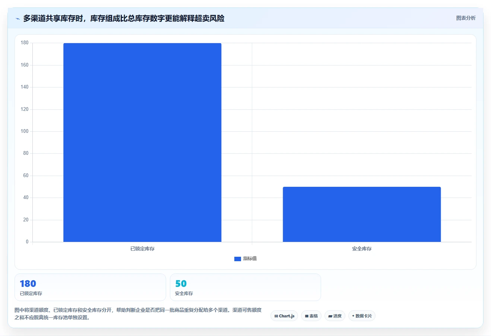Toggle the 指标值 legend color box
Screen dimensions: 491x336
pyautogui.click(x=238, y=259)
